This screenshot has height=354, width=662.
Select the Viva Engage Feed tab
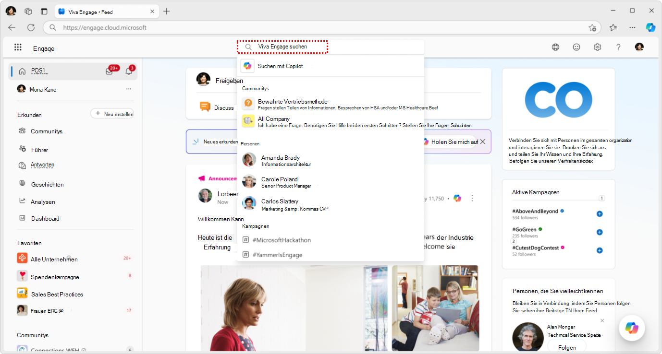(106, 12)
